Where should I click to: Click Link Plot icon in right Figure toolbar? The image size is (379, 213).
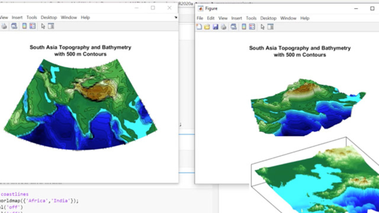[x=234, y=27]
